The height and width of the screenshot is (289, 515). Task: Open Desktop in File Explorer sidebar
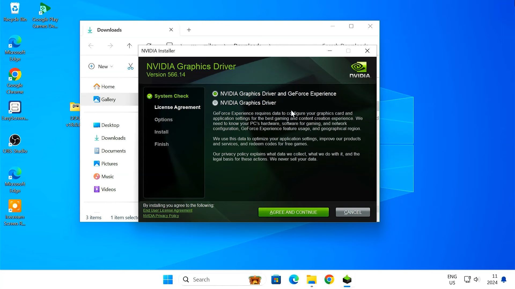(106, 125)
